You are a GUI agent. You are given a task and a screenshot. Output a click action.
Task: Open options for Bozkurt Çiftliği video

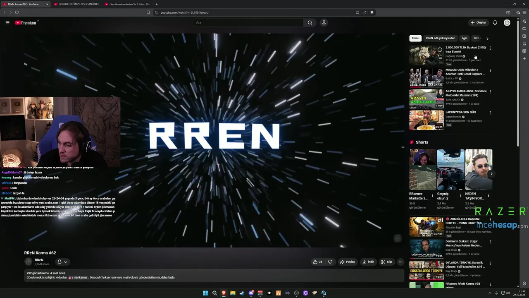[491, 48]
